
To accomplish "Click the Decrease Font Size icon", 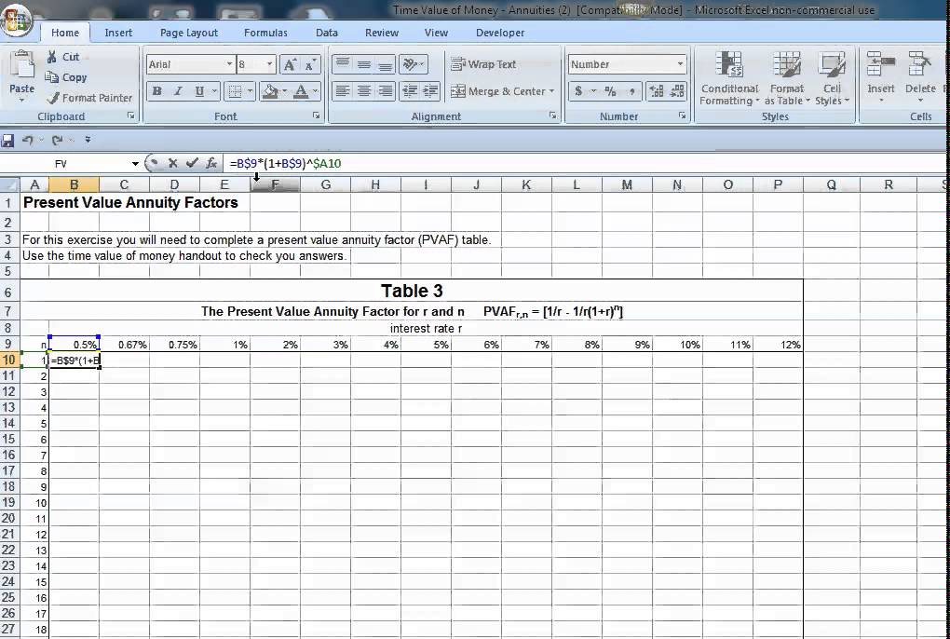I will point(310,64).
